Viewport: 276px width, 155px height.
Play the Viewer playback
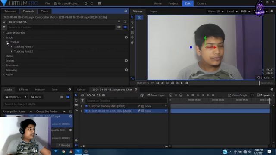pyautogui.click(x=182, y=83)
